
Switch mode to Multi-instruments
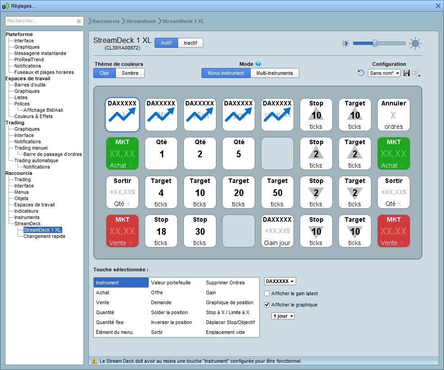coord(275,73)
